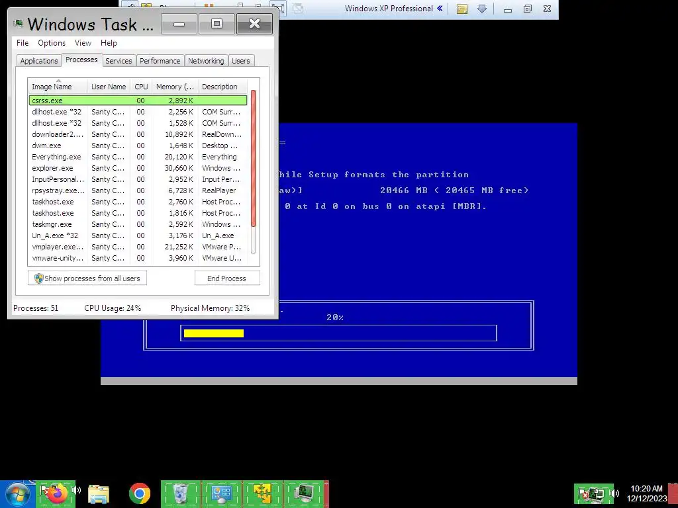Click the End Process button
The height and width of the screenshot is (508, 678).
pyautogui.click(x=227, y=278)
